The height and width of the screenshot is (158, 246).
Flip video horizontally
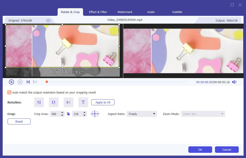pyautogui.click(x=68, y=102)
